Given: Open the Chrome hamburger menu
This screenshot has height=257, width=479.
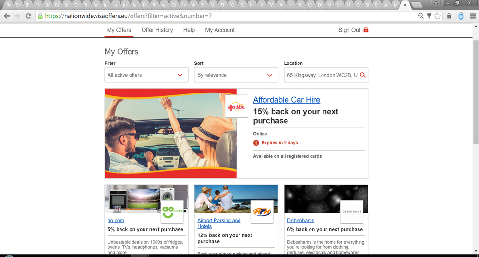Looking at the screenshot, I should 473,16.
